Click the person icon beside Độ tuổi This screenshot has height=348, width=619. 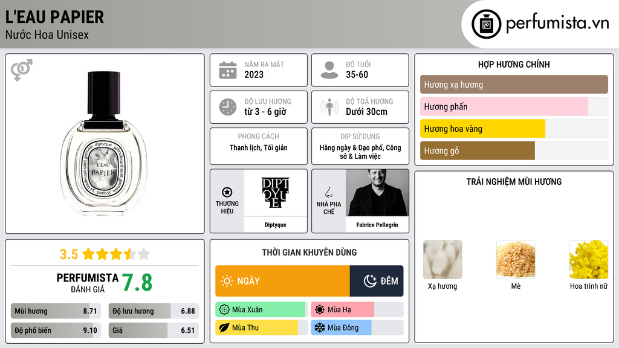(x=329, y=70)
